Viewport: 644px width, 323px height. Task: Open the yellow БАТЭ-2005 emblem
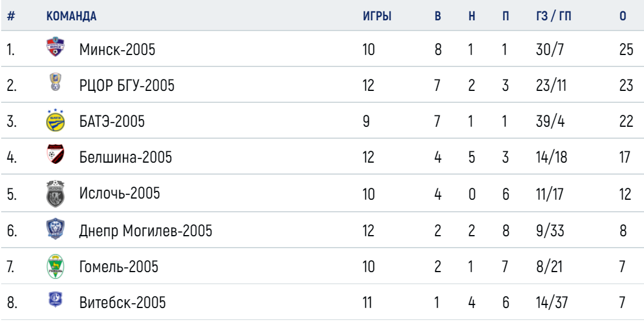tap(55, 120)
